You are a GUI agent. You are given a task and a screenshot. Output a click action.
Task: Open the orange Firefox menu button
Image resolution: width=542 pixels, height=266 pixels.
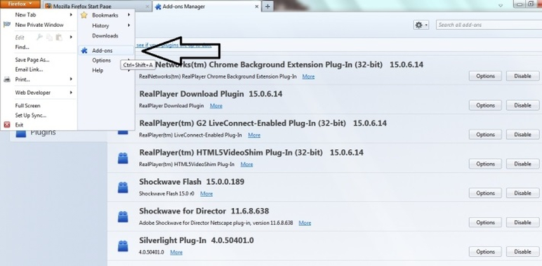pyautogui.click(x=20, y=4)
